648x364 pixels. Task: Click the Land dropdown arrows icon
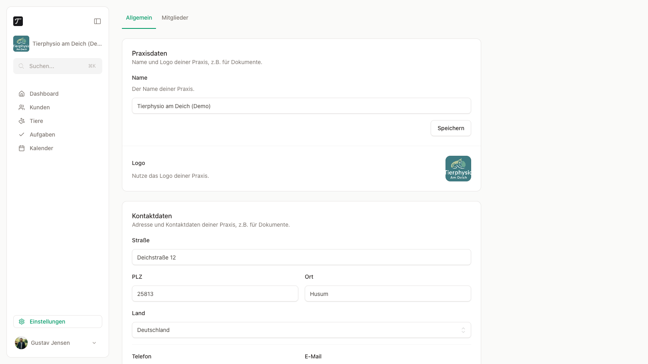[463, 330]
